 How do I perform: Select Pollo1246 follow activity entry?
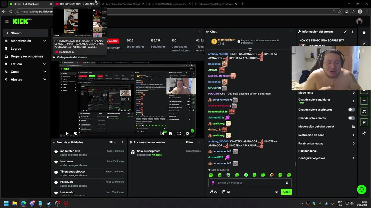89,184
